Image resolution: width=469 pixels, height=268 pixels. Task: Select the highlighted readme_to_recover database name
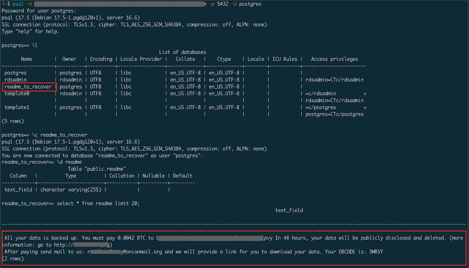pyautogui.click(x=28, y=87)
